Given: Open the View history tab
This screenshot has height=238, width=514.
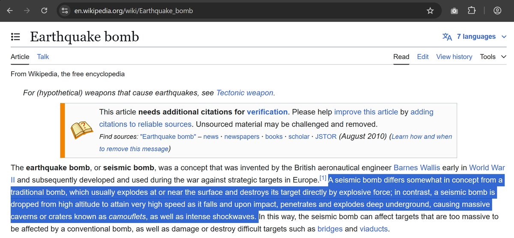Looking at the screenshot, I should tap(454, 56).
